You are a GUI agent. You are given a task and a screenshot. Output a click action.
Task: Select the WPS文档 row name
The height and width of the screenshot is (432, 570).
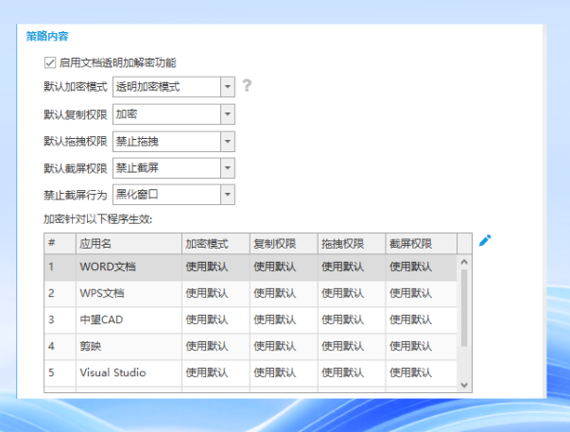102,293
